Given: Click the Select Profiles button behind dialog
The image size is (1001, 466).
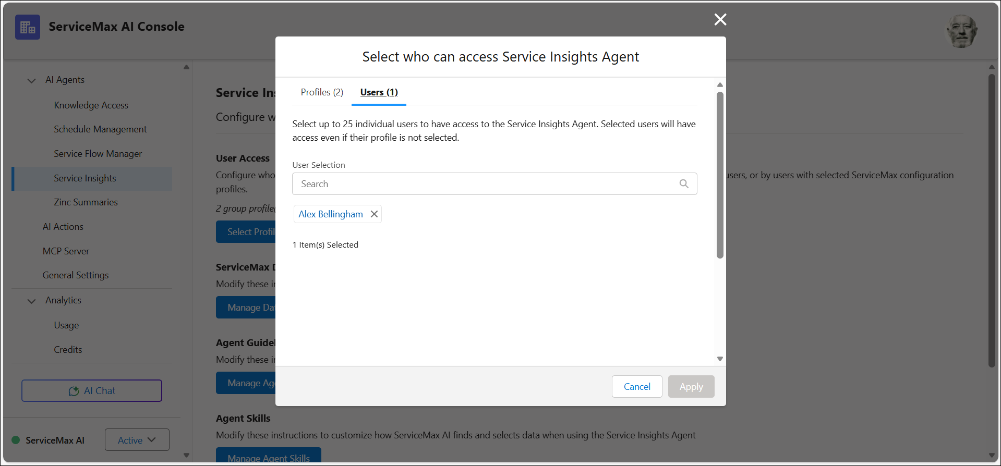Looking at the screenshot, I should coord(246,232).
